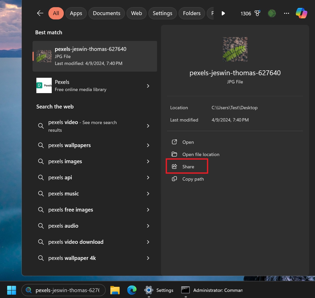Expand the Pexels result chevron
The image size is (315, 298).
[x=148, y=86]
